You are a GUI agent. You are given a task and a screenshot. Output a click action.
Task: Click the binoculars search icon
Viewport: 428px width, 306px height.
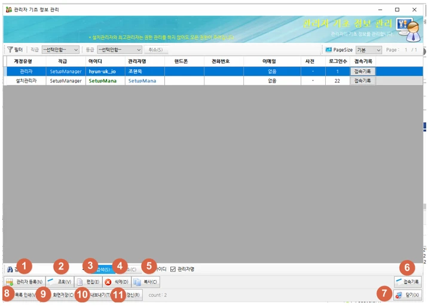coord(10,270)
